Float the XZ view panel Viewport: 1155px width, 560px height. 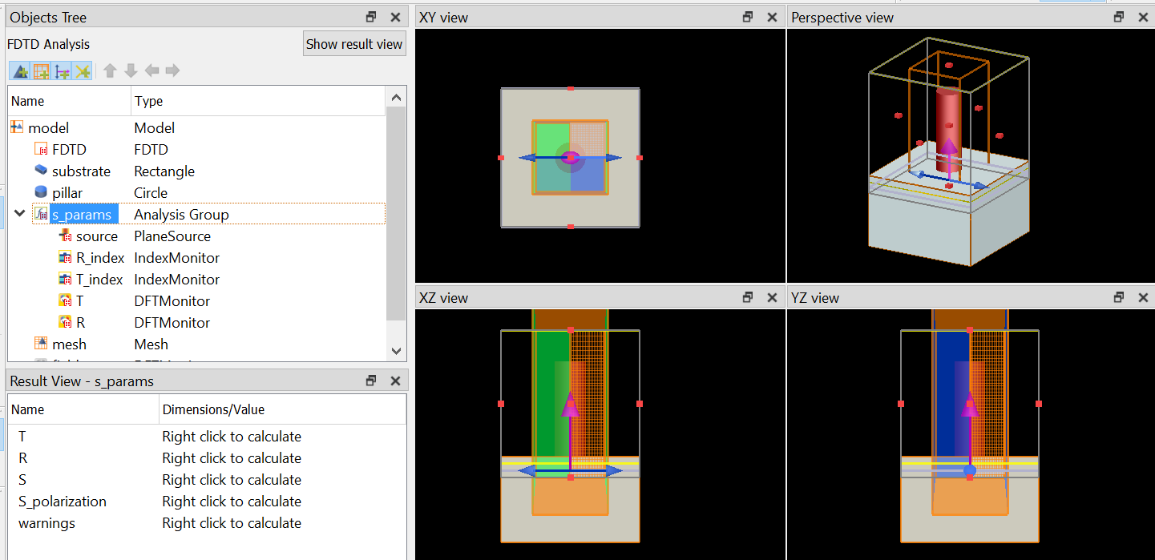[x=748, y=297]
